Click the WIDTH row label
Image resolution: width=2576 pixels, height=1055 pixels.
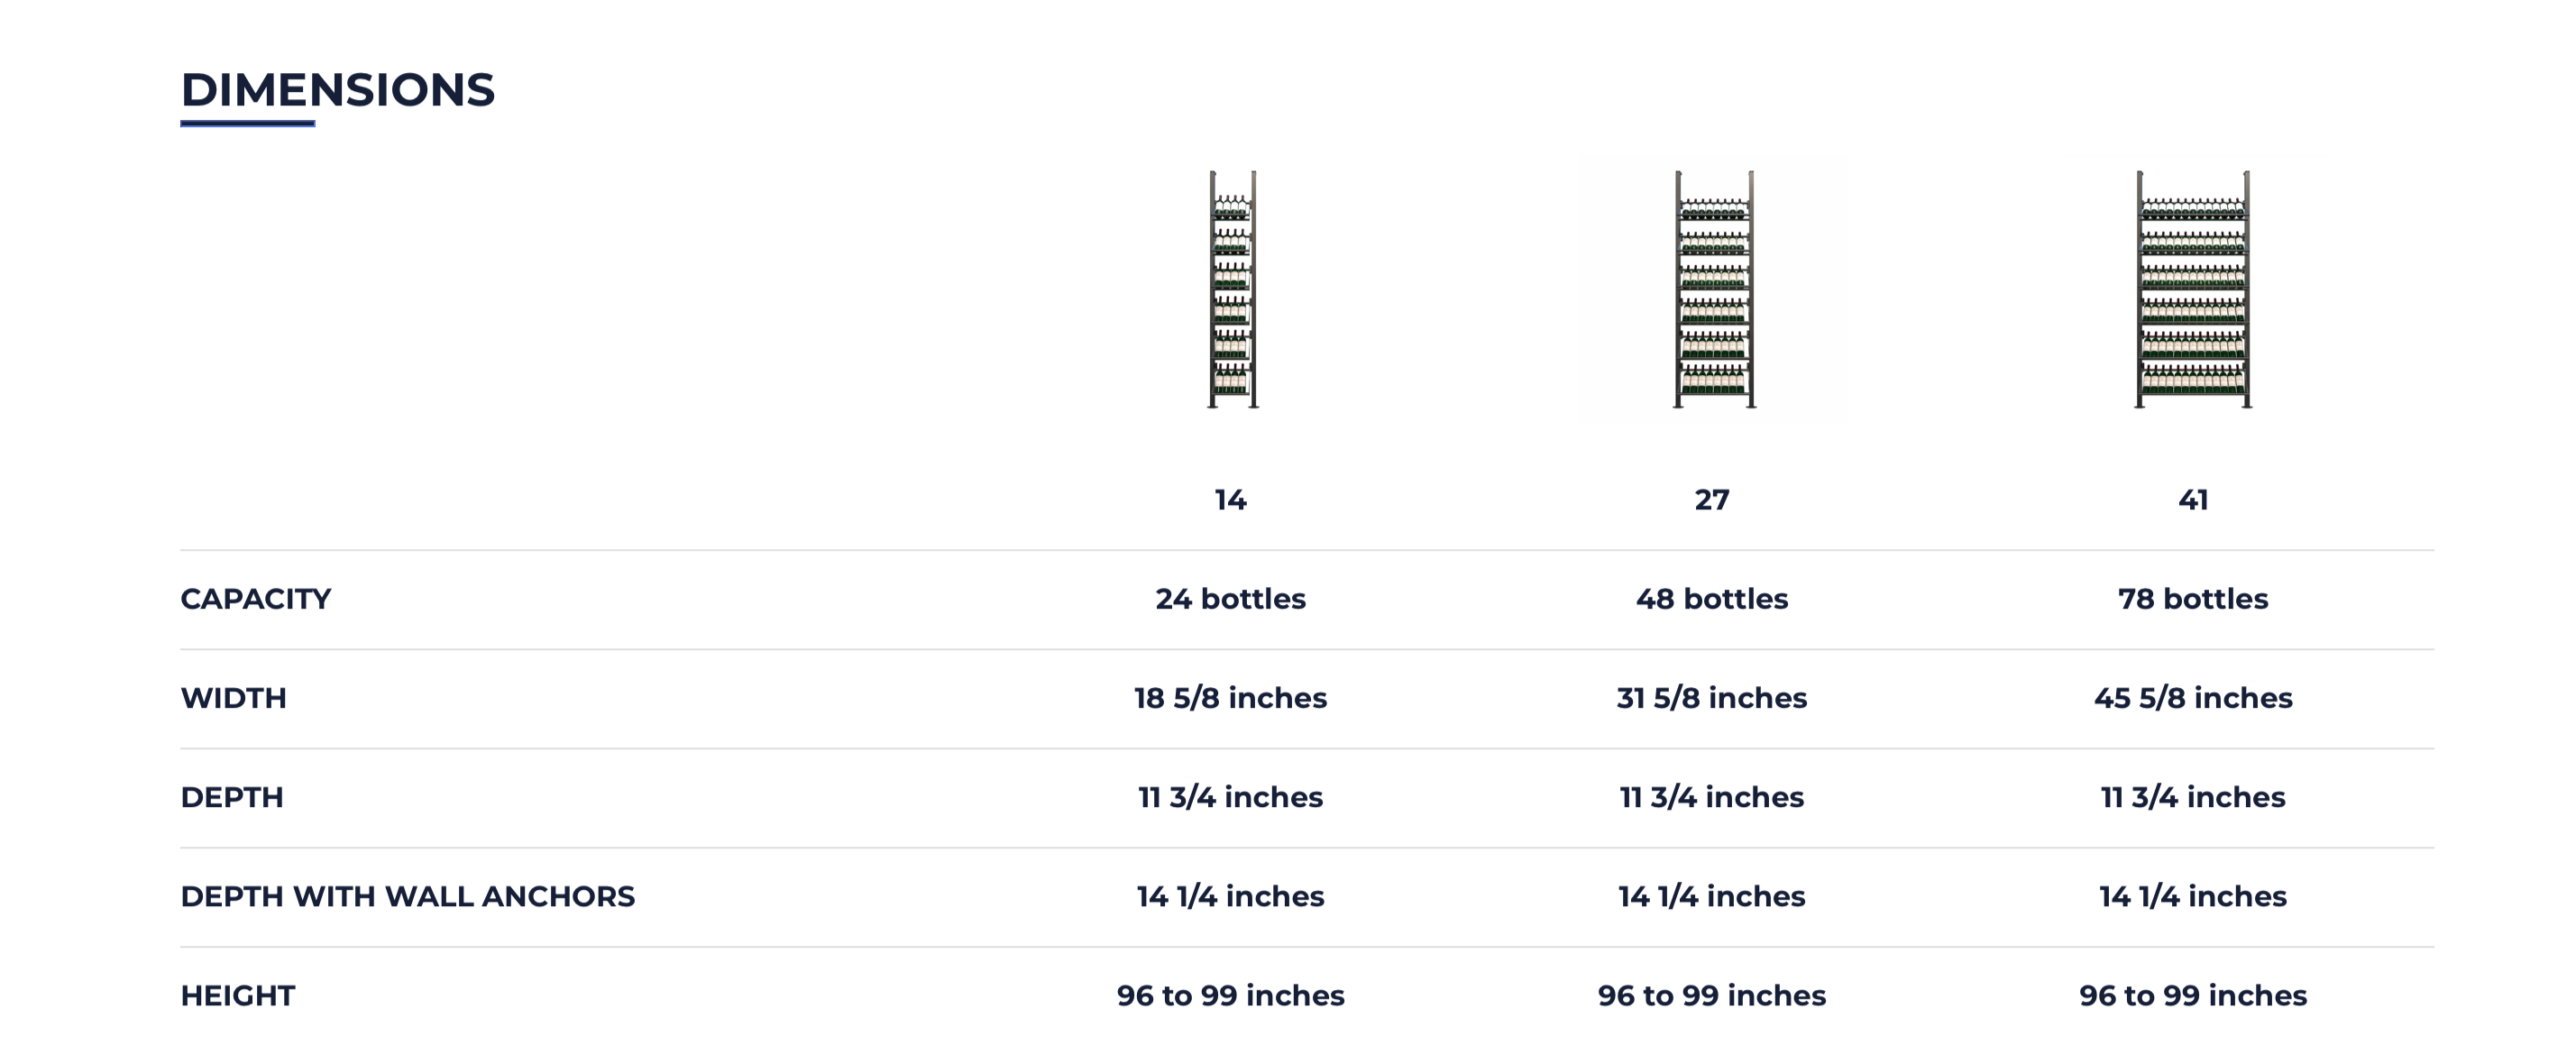[x=233, y=698]
